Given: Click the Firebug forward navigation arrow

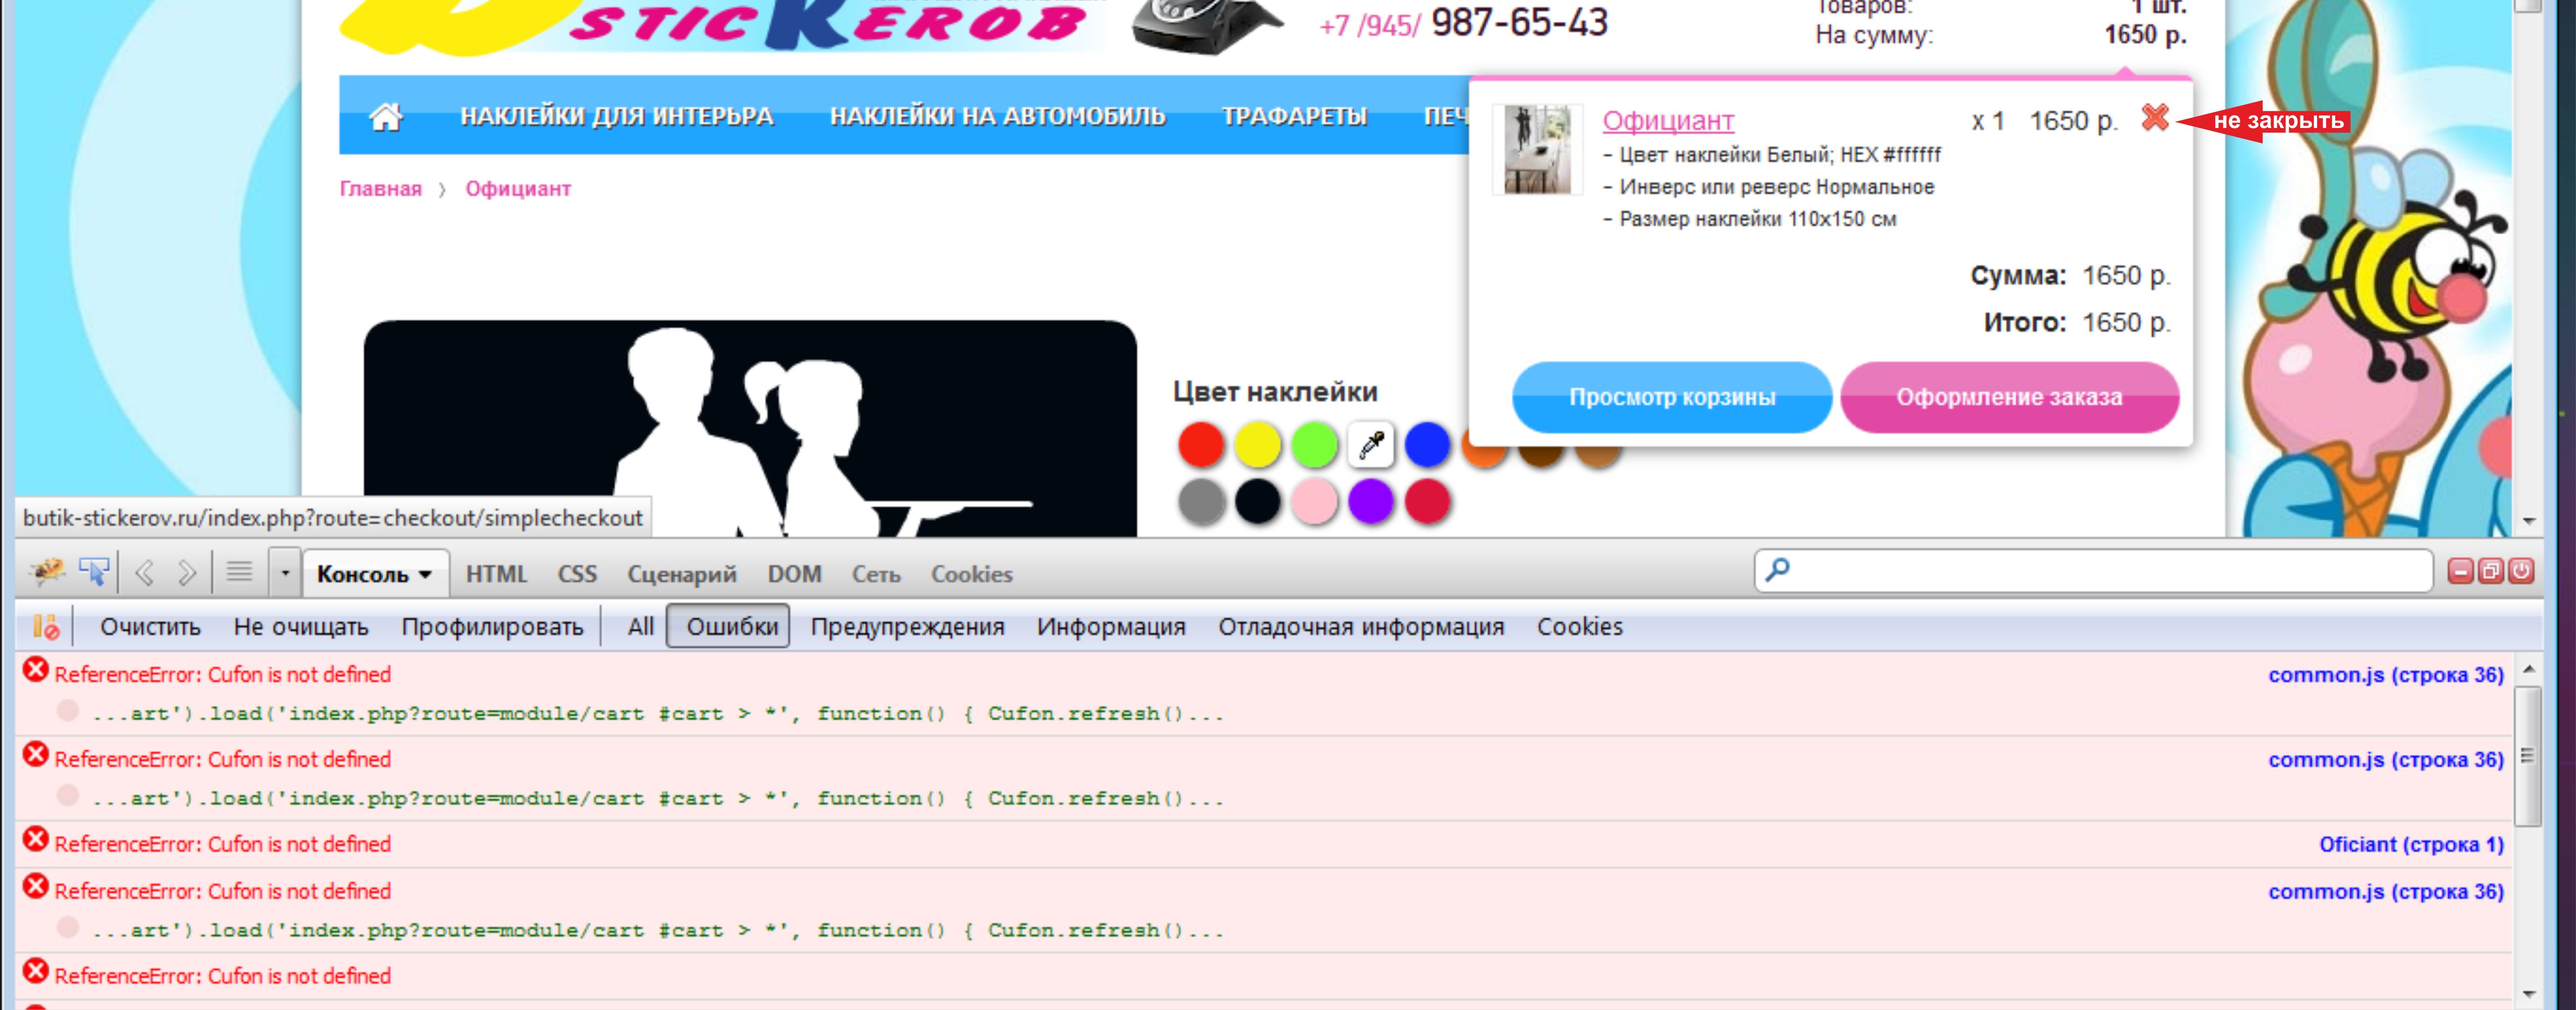Looking at the screenshot, I should coord(187,574).
